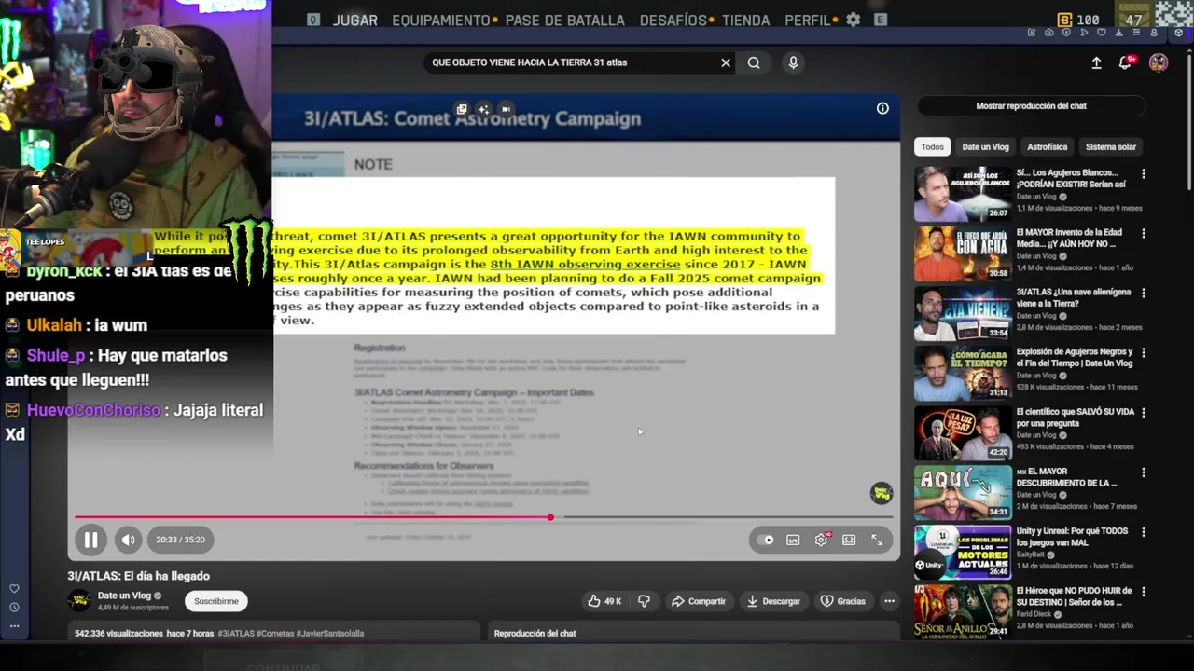Open more actions ellipsis below video
The height and width of the screenshot is (671, 1194).
[x=889, y=601]
